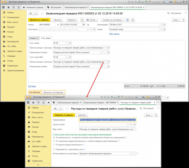Screen dimensions: 189x168
Task: Open calendar picker next to date field
Action: [x=84, y=25]
